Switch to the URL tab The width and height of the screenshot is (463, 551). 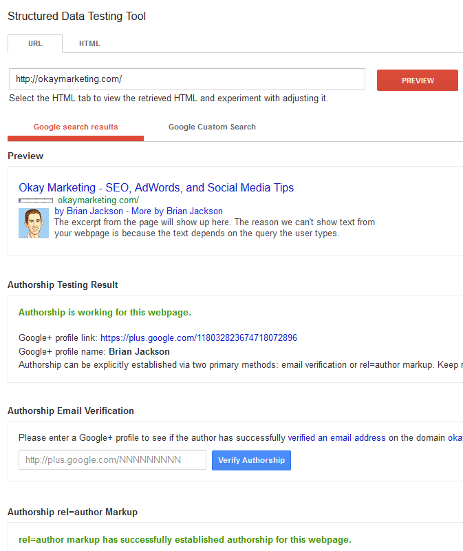pos(35,43)
